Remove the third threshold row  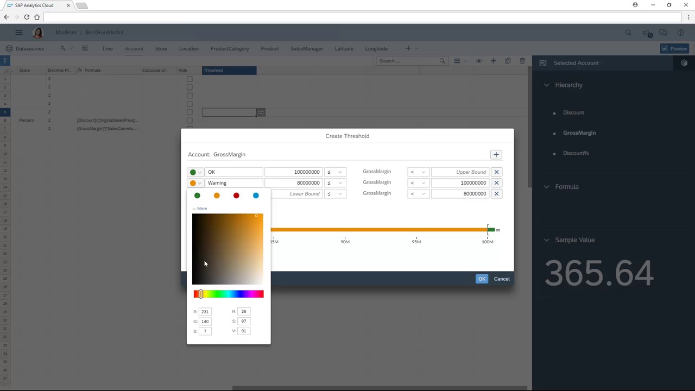[496, 194]
